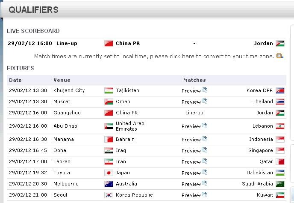This screenshot has height=203, width=294.
Task: Open Preview for Australia vs Saudi Arabia
Action: click(194, 184)
